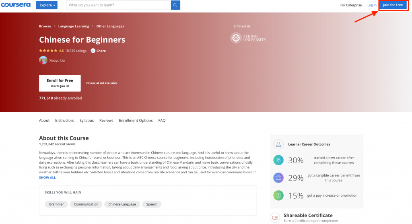This screenshot has width=412, height=224.
Task: Click the Share icon
Action: (x=93, y=51)
